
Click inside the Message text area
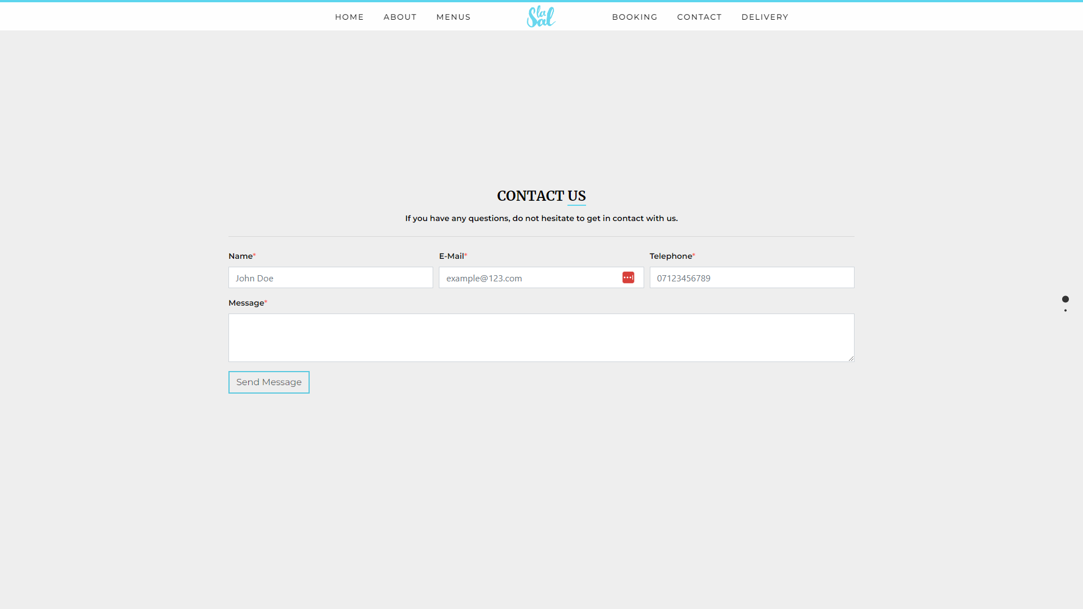pos(541,337)
